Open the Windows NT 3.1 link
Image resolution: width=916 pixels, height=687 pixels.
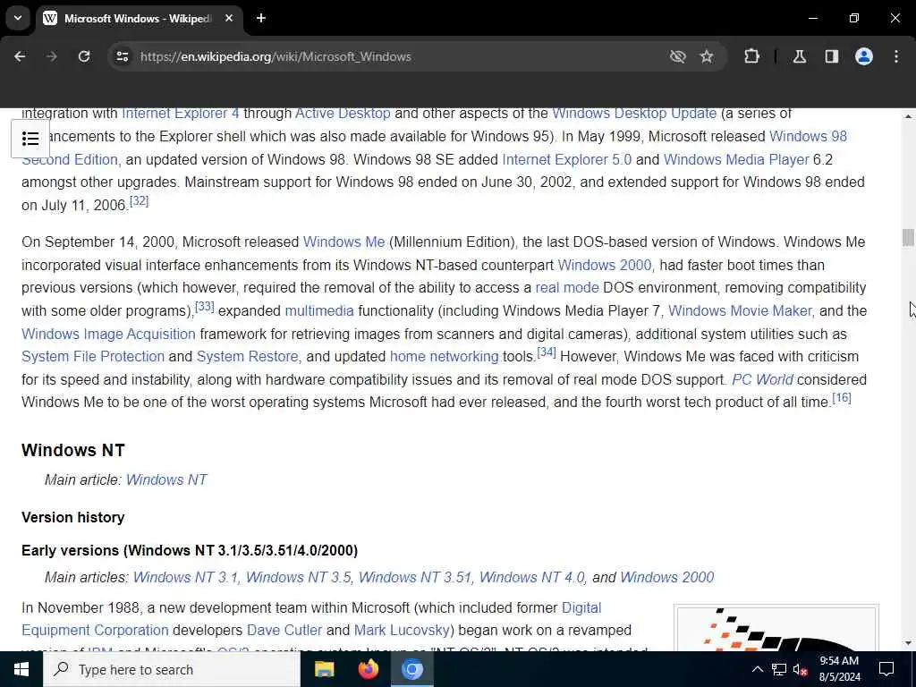[x=185, y=577]
